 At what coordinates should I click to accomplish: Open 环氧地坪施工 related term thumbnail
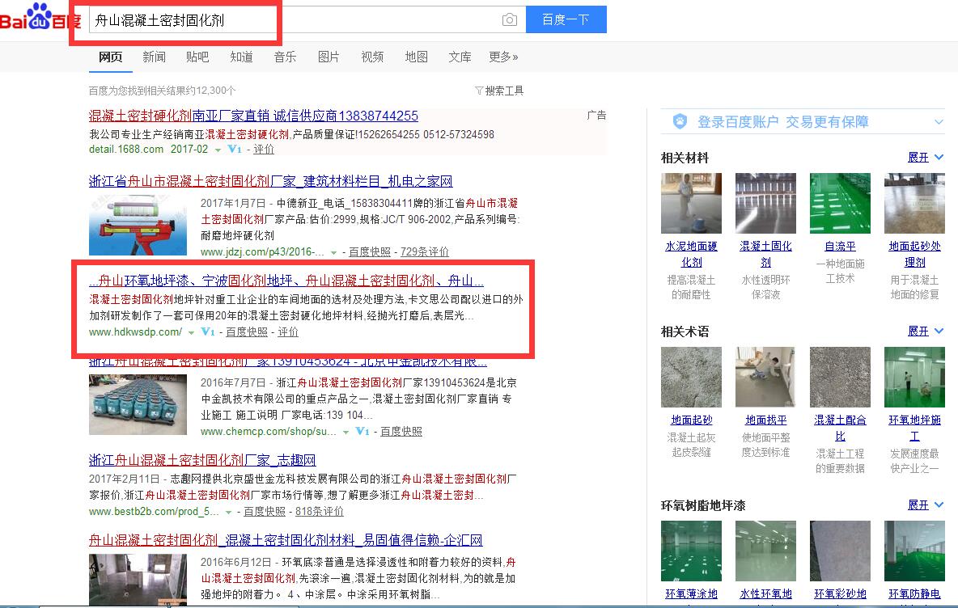tap(914, 377)
